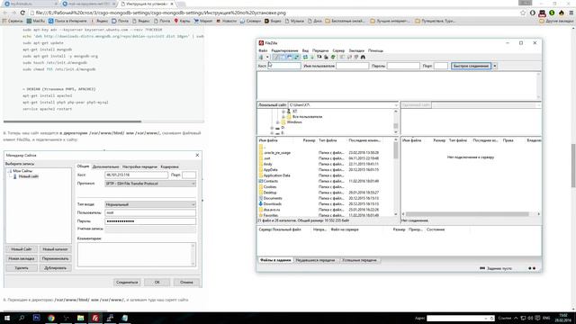Select the Documents folder row
This screenshot has height=324, width=576.
point(273,198)
